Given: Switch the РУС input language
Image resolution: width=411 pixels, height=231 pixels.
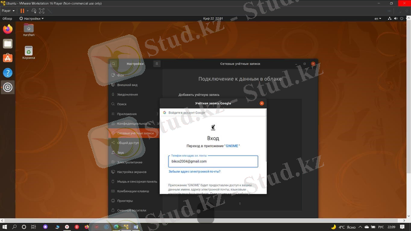Looking at the screenshot, I should tap(381, 227).
